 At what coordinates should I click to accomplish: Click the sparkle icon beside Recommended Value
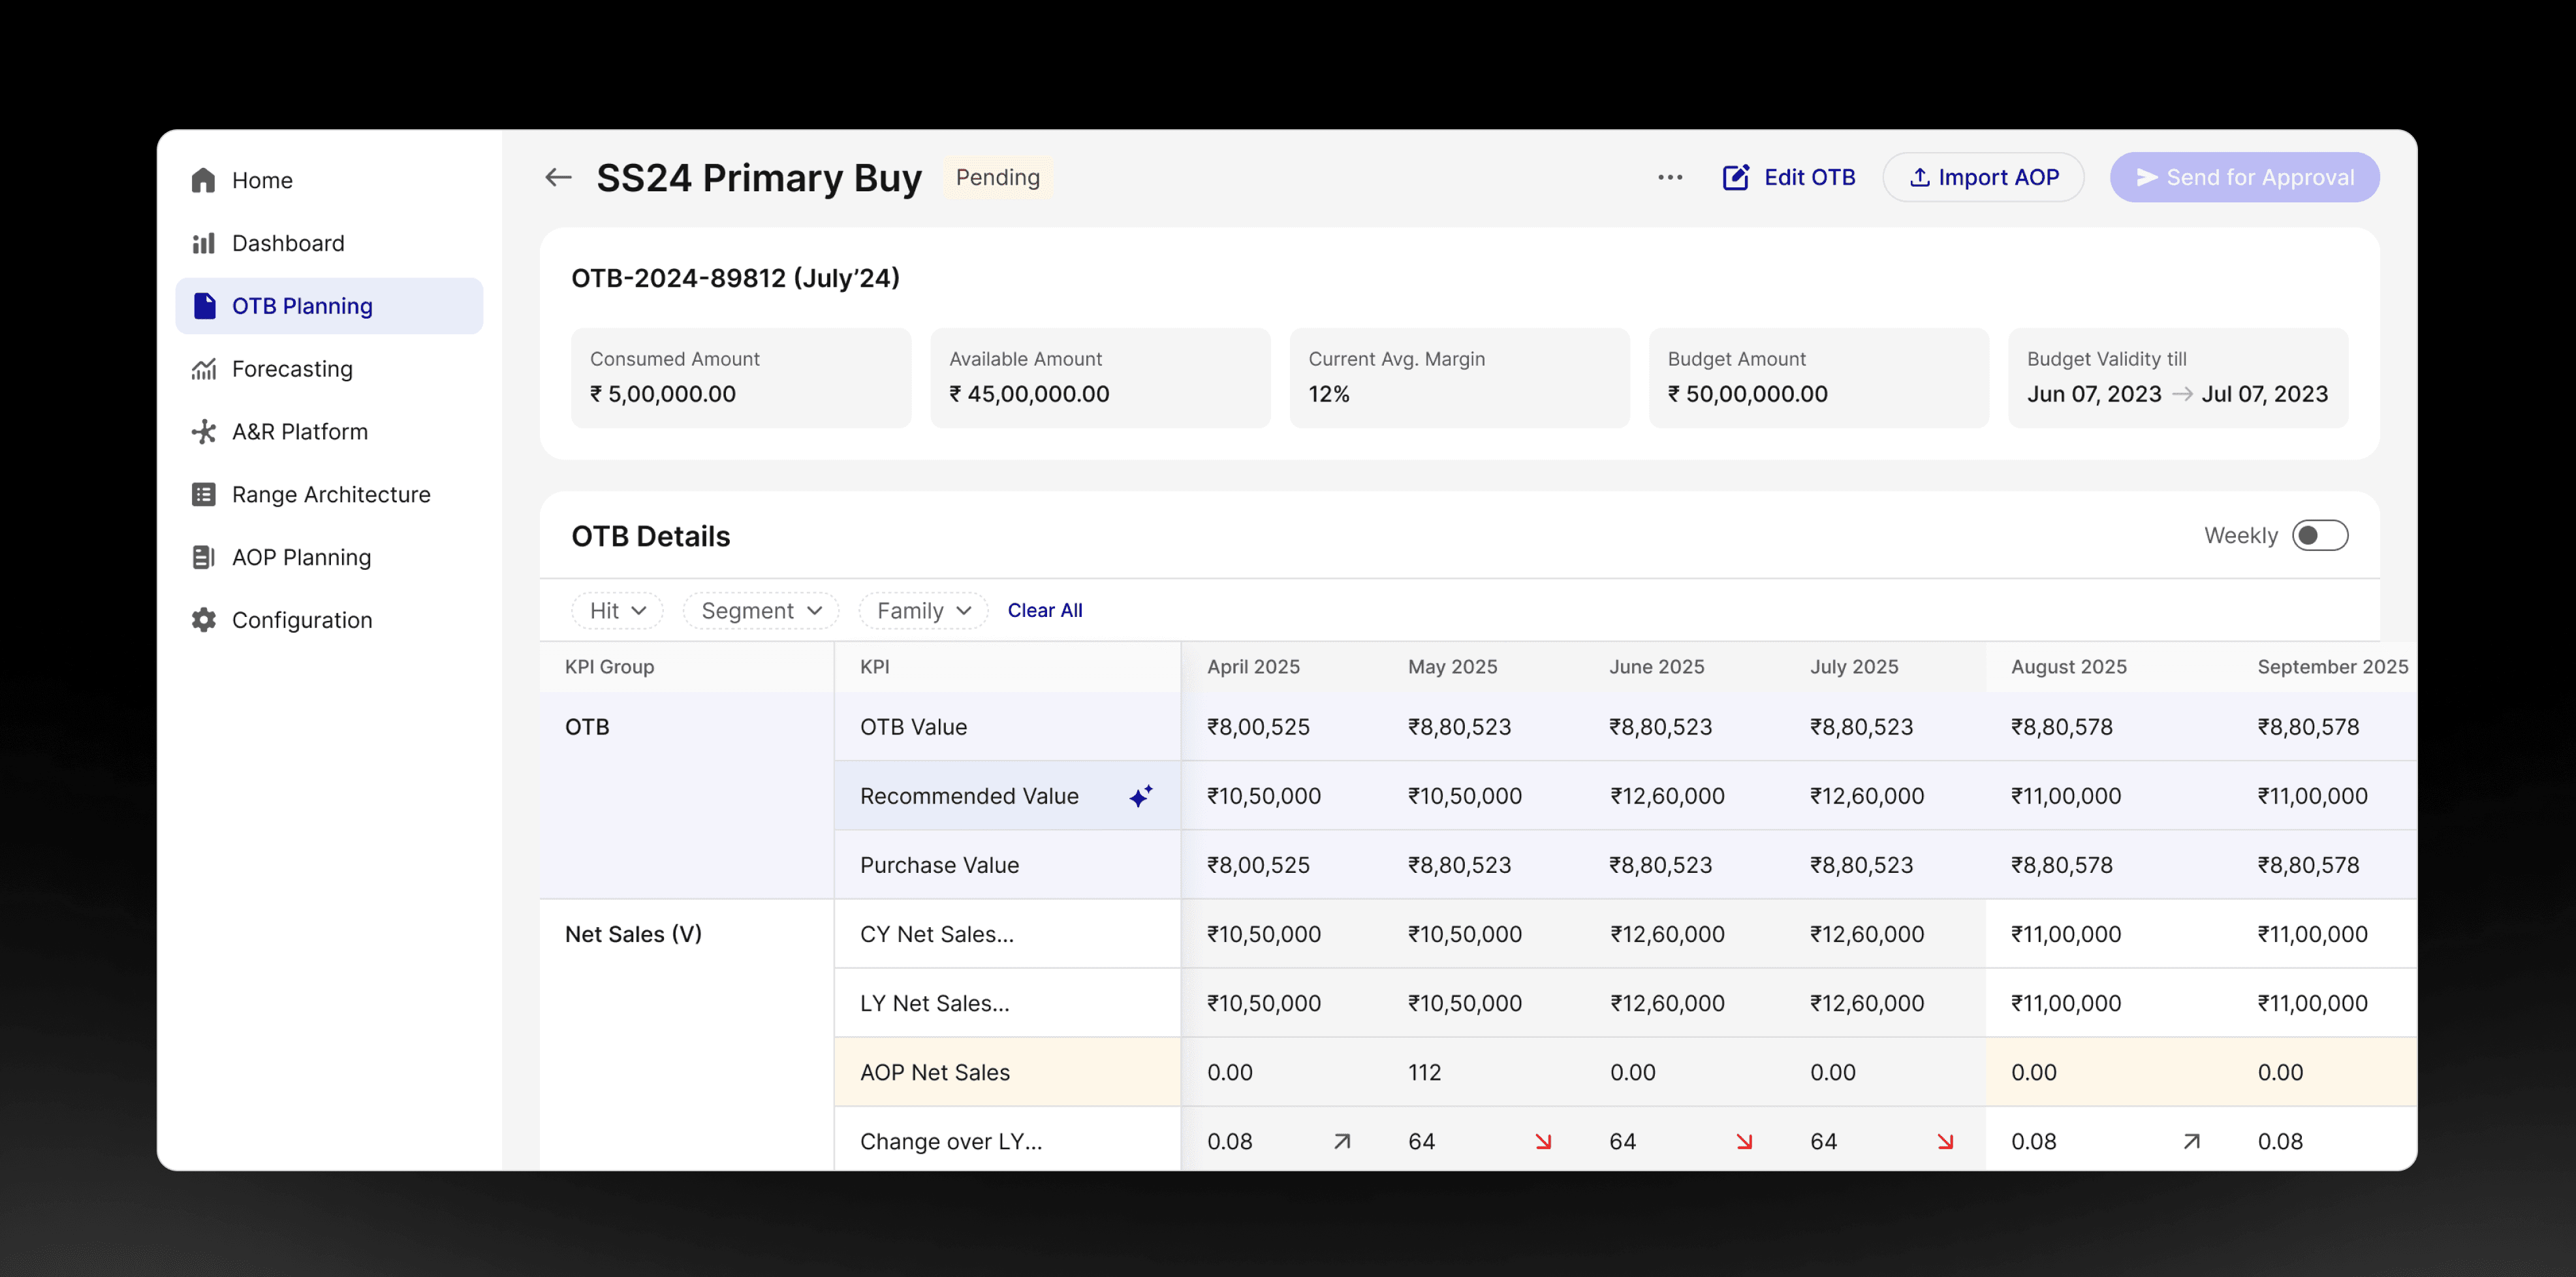coord(1141,796)
